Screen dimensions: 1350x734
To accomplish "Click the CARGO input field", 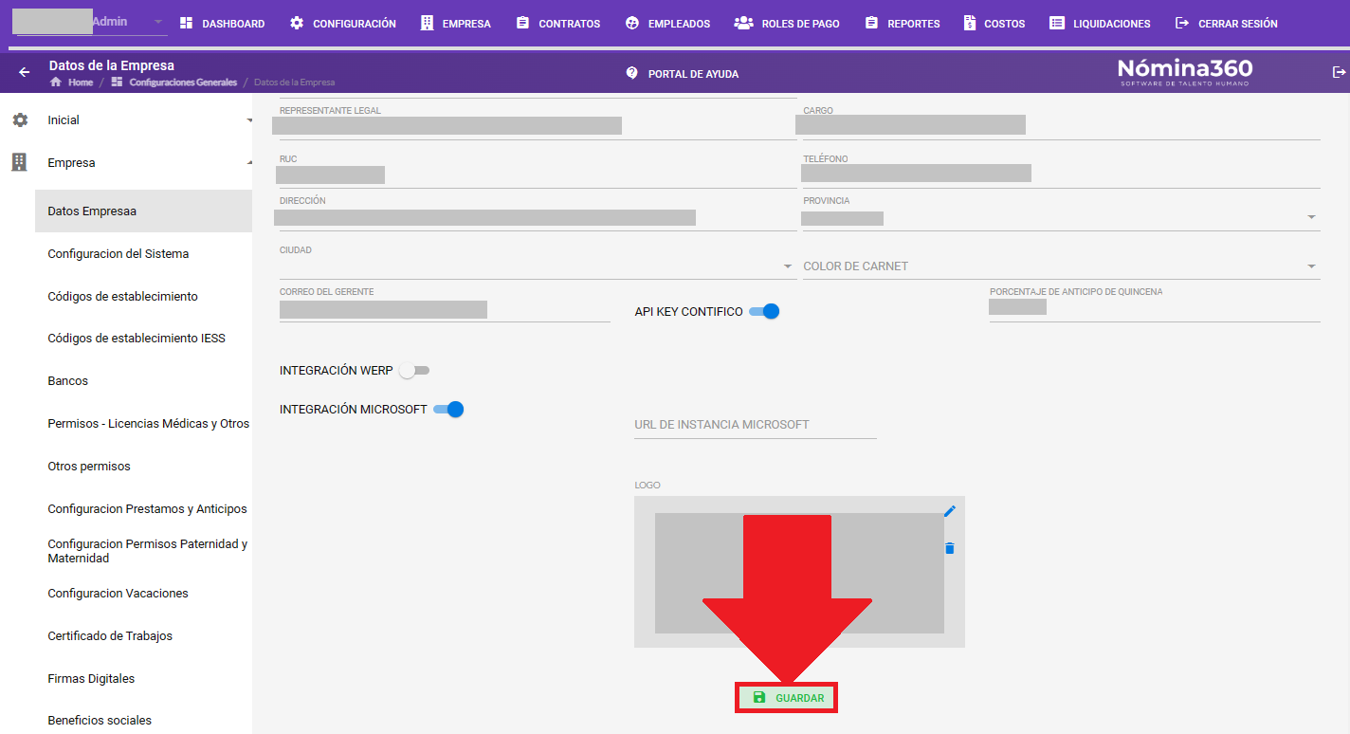I will click(x=1061, y=123).
